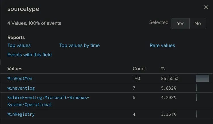Click WinHostMon count of 103

click(x=137, y=78)
